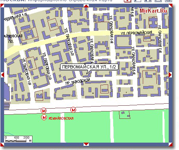Pan the map west with the left arrow
179x150 pixels.
[x=2, y=75]
